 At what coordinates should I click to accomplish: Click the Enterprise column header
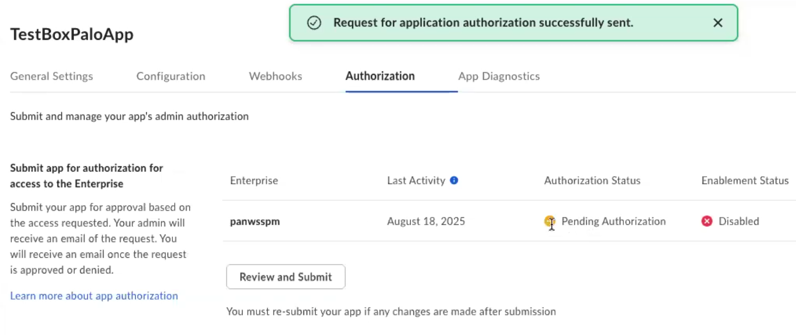(x=254, y=181)
